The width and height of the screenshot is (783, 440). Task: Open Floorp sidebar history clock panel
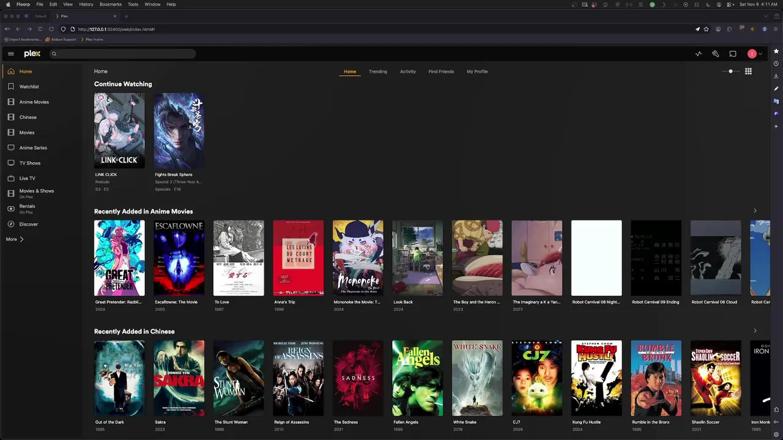776,64
